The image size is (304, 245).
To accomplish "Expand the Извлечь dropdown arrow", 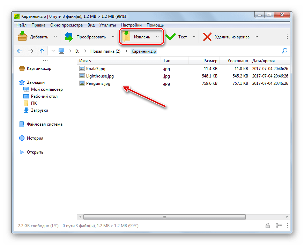I will point(157,37).
